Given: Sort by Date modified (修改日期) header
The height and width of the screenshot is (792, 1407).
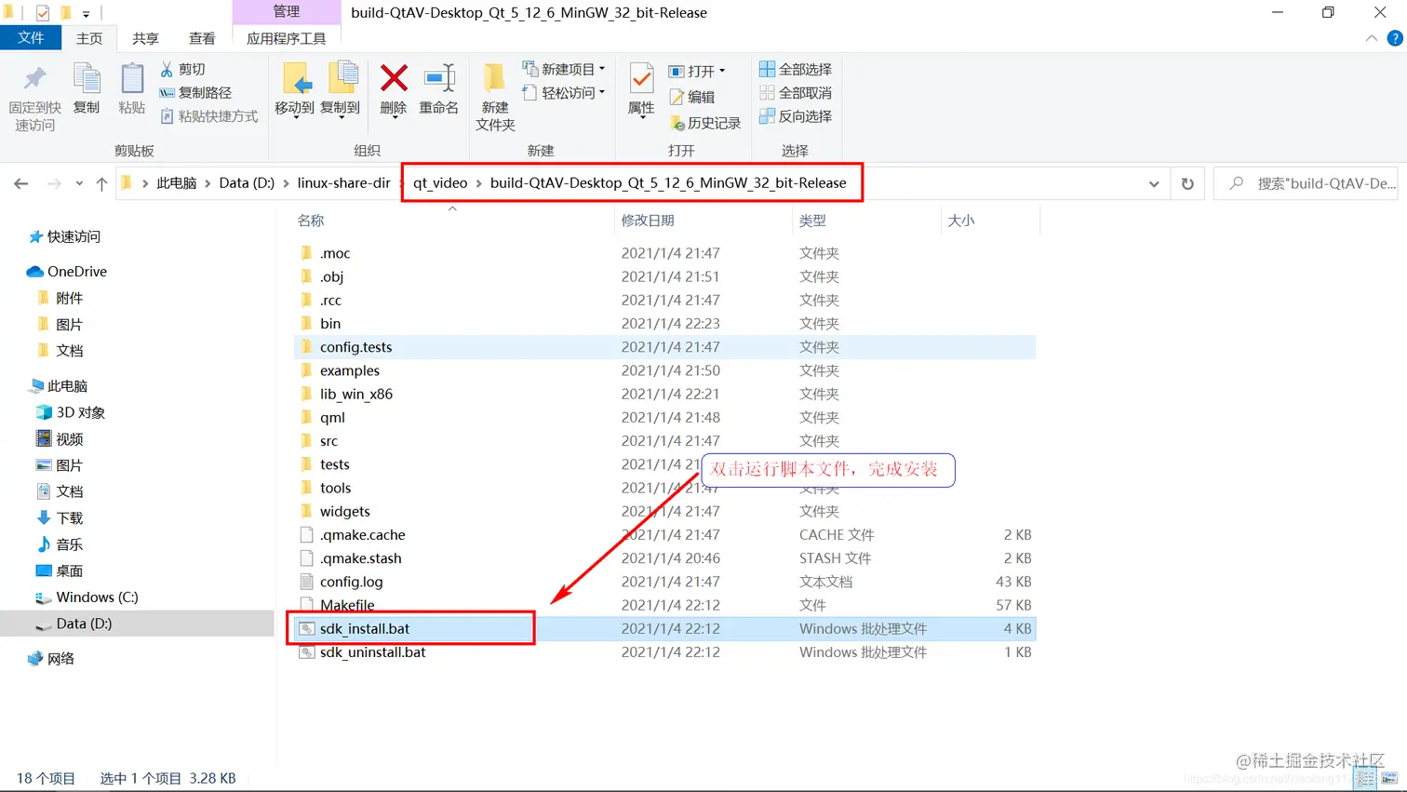Looking at the screenshot, I should pos(648,221).
